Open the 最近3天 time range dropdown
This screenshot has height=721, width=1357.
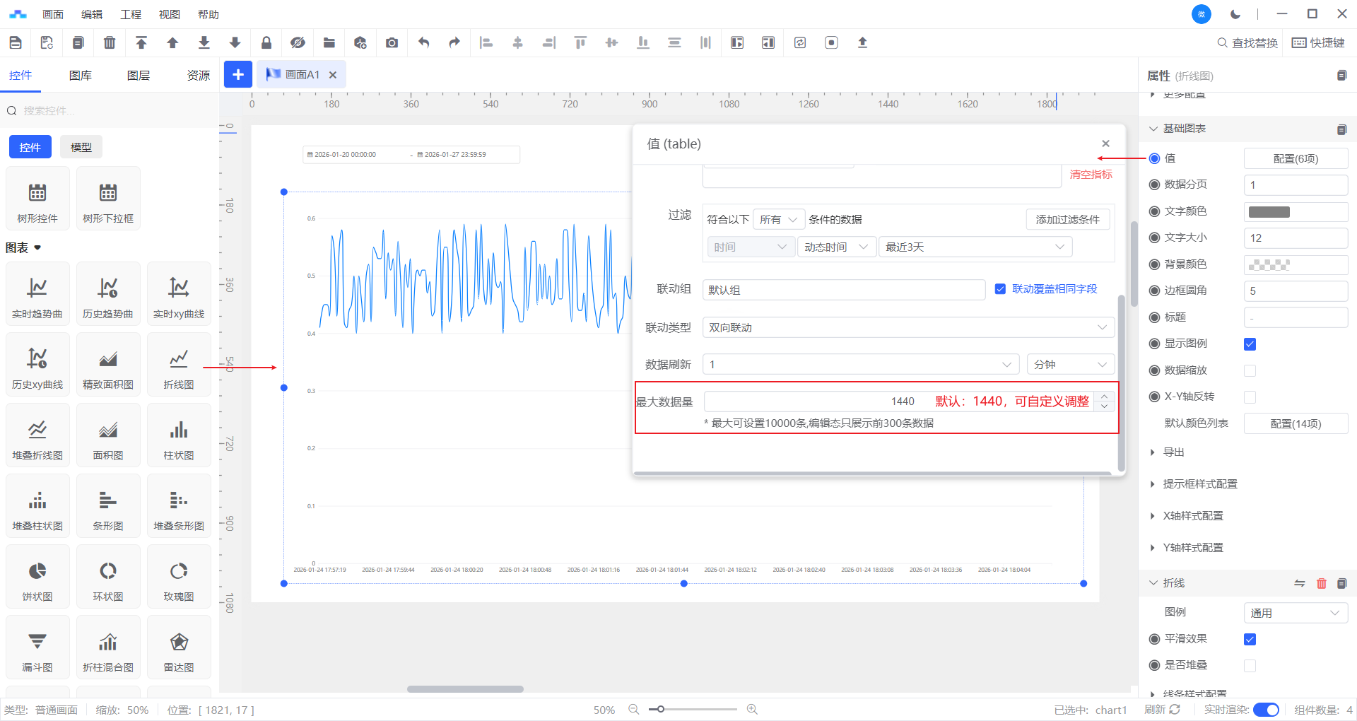[975, 247]
